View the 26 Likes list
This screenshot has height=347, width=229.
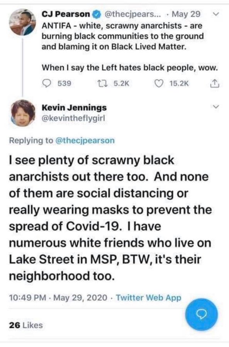click(26, 325)
